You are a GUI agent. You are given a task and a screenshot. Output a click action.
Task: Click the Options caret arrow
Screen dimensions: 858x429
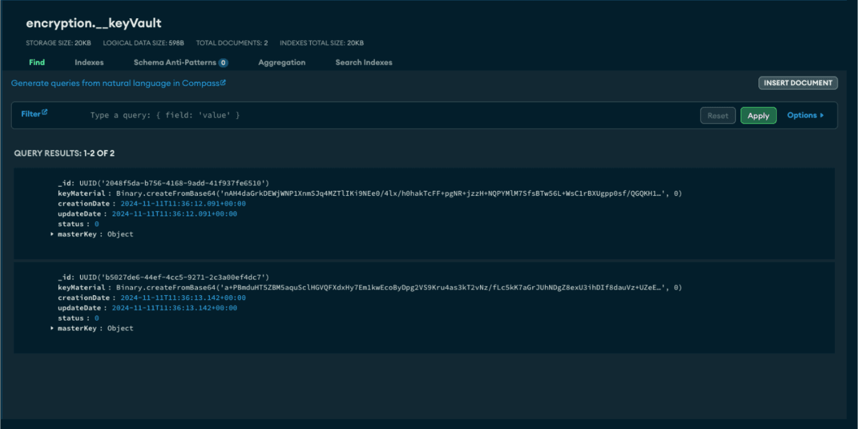click(x=822, y=115)
